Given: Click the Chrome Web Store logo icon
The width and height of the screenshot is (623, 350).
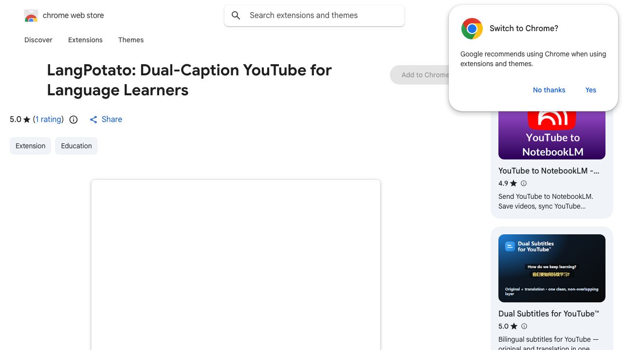Looking at the screenshot, I should 31,16.
